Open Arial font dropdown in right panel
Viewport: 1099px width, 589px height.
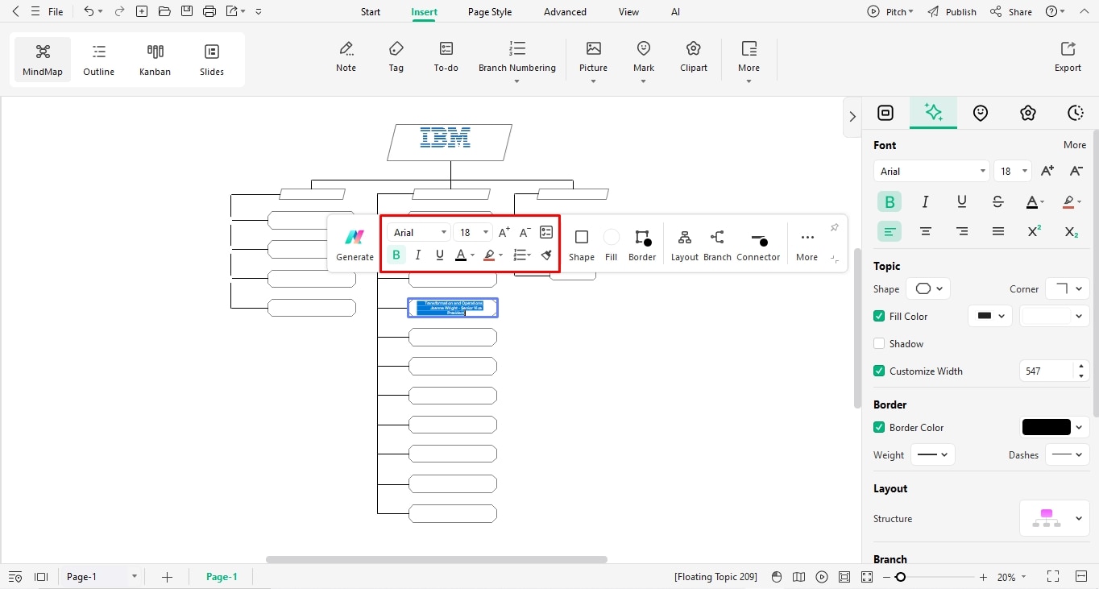click(x=931, y=171)
